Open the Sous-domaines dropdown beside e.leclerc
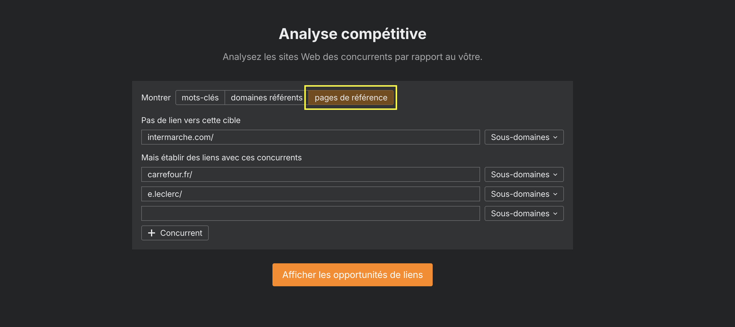The height and width of the screenshot is (327, 735). pyautogui.click(x=524, y=194)
